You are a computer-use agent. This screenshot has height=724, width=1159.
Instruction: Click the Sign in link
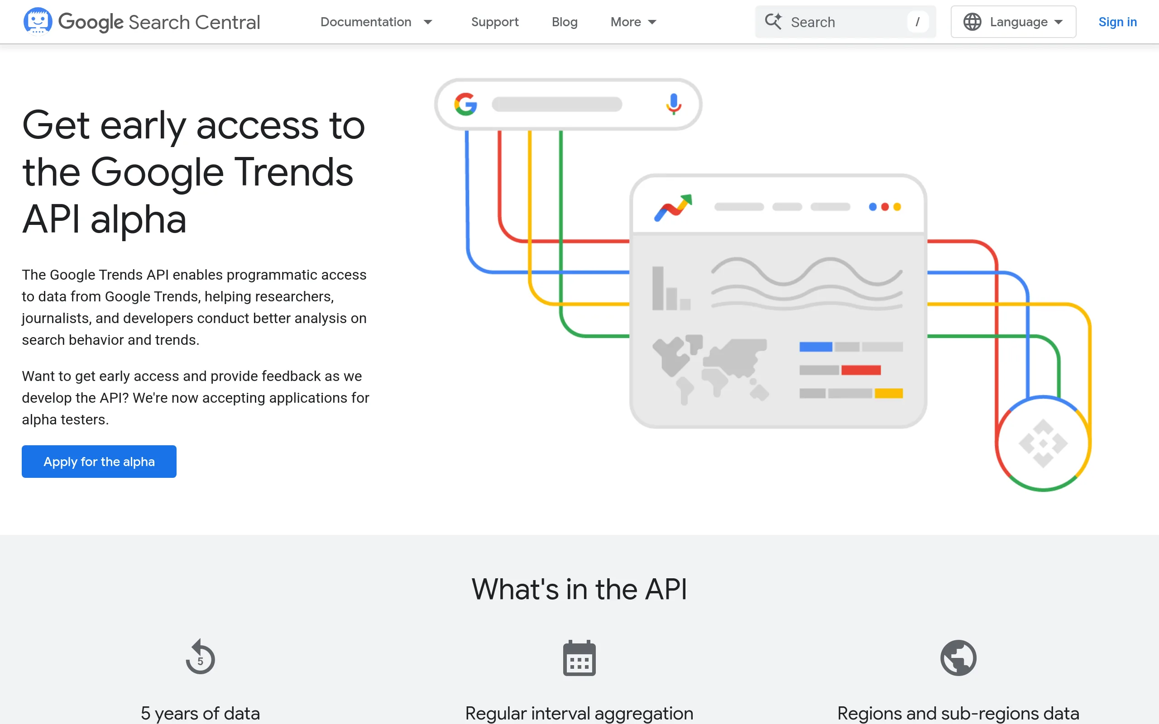tap(1117, 22)
